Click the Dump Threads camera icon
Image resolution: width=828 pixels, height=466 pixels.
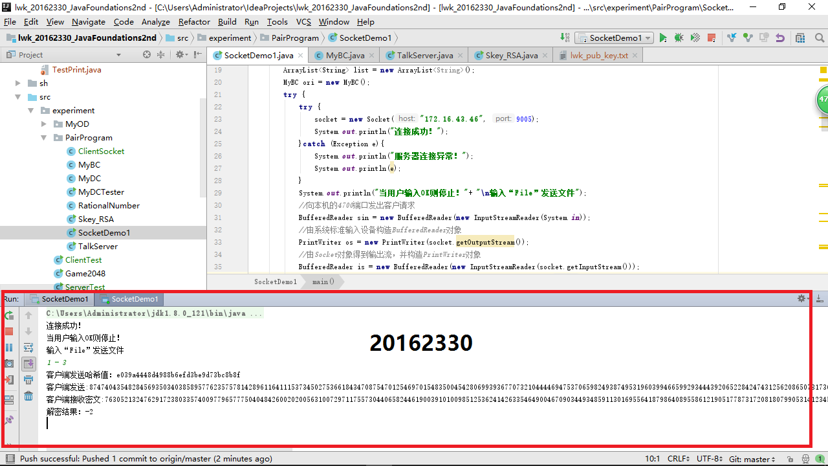click(x=9, y=364)
